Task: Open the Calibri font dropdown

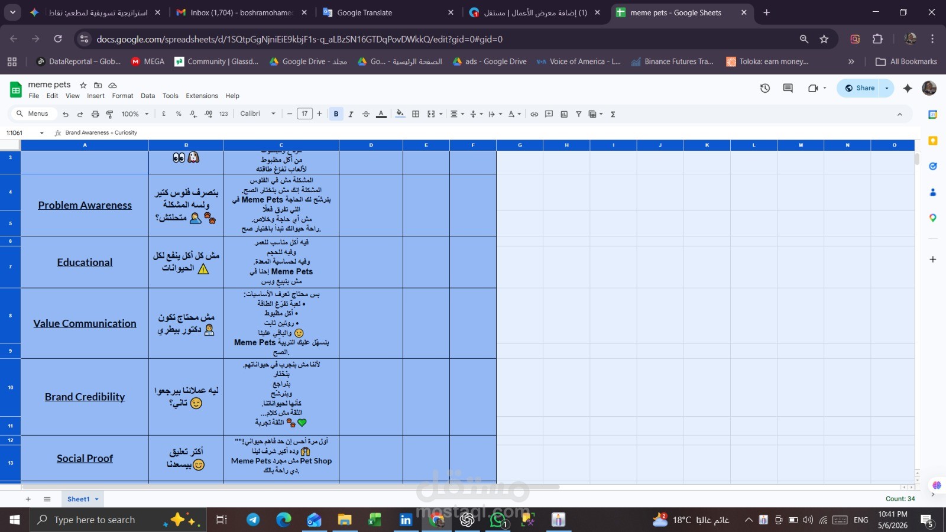Action: pyautogui.click(x=258, y=114)
